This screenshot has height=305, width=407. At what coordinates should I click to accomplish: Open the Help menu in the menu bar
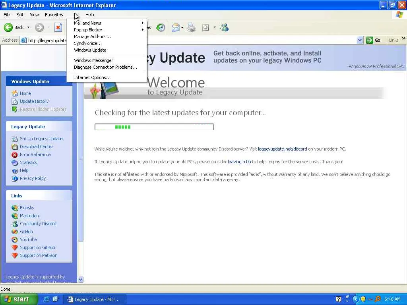(89, 15)
